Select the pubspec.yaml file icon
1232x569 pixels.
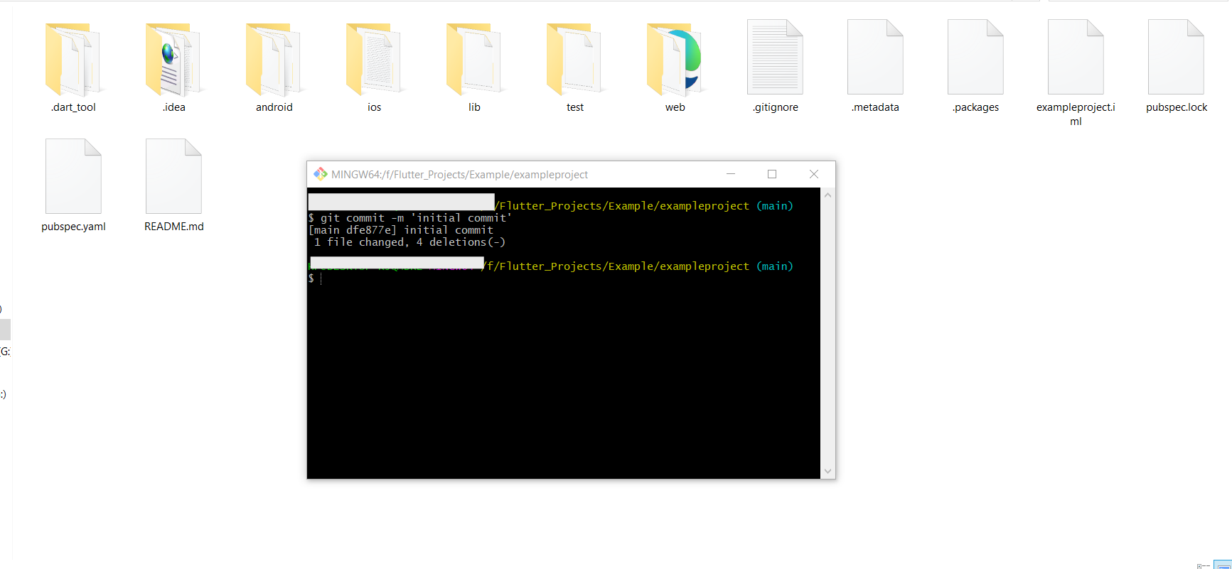73,176
